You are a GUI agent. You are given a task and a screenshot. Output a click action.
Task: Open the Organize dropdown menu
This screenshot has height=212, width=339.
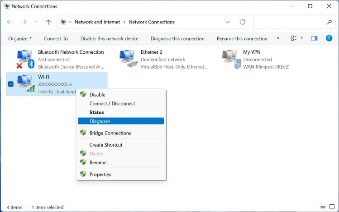click(x=20, y=38)
